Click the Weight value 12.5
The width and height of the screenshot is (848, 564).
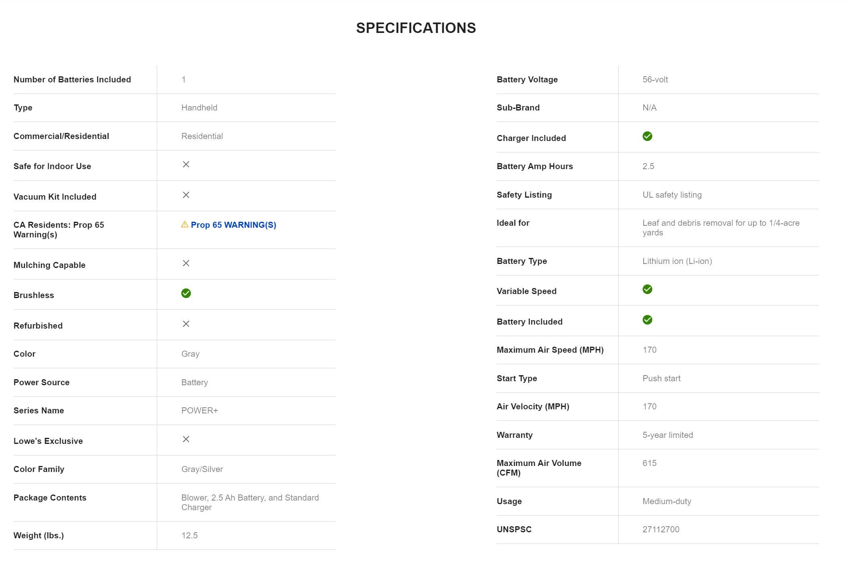coord(189,535)
